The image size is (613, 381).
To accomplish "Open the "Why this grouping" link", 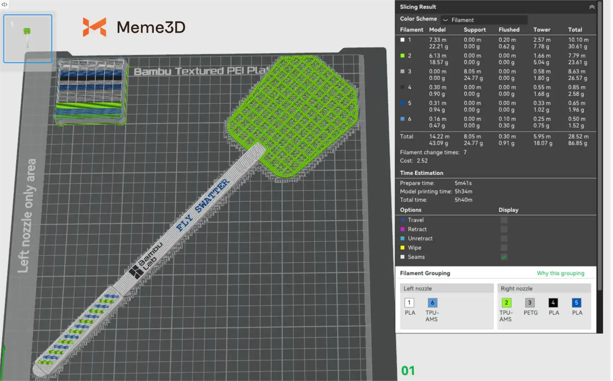I will [x=560, y=273].
